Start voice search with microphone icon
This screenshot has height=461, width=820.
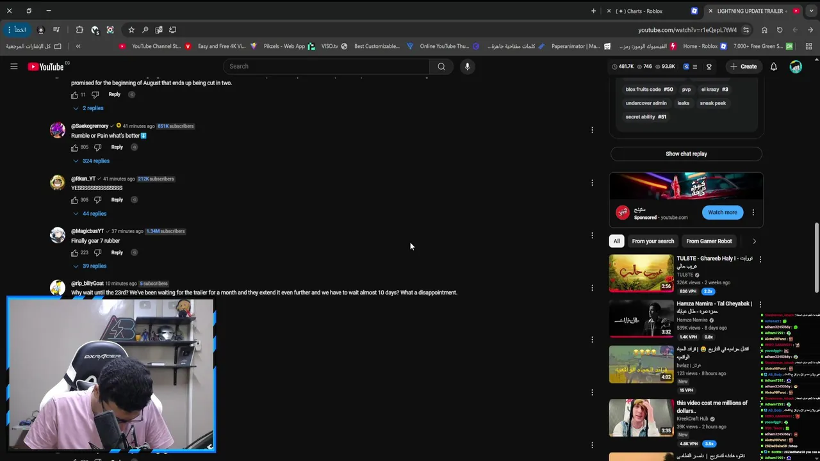pos(468,67)
